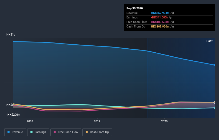Click the 2020 axis label
Viewport: 219px width, 140px height.
pos(164,121)
